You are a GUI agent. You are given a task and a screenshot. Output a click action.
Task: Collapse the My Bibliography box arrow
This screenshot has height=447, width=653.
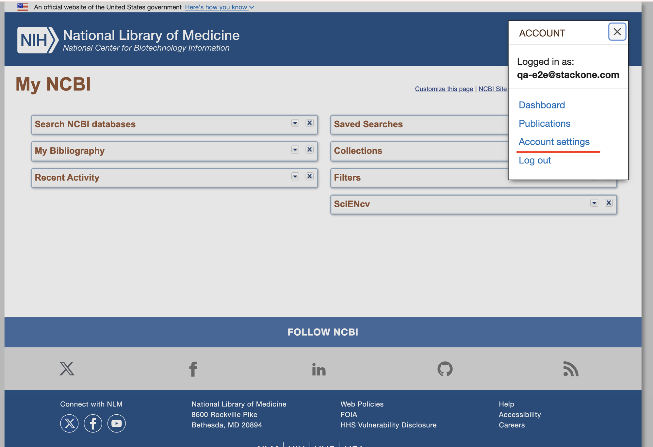[x=295, y=150]
